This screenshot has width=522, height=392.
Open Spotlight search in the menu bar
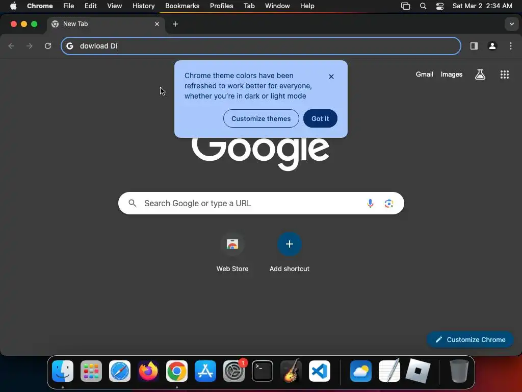point(423,6)
